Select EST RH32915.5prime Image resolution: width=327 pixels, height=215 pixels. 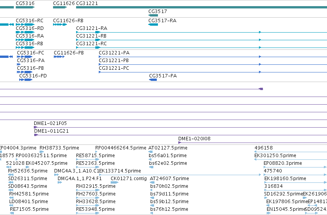(96, 186)
